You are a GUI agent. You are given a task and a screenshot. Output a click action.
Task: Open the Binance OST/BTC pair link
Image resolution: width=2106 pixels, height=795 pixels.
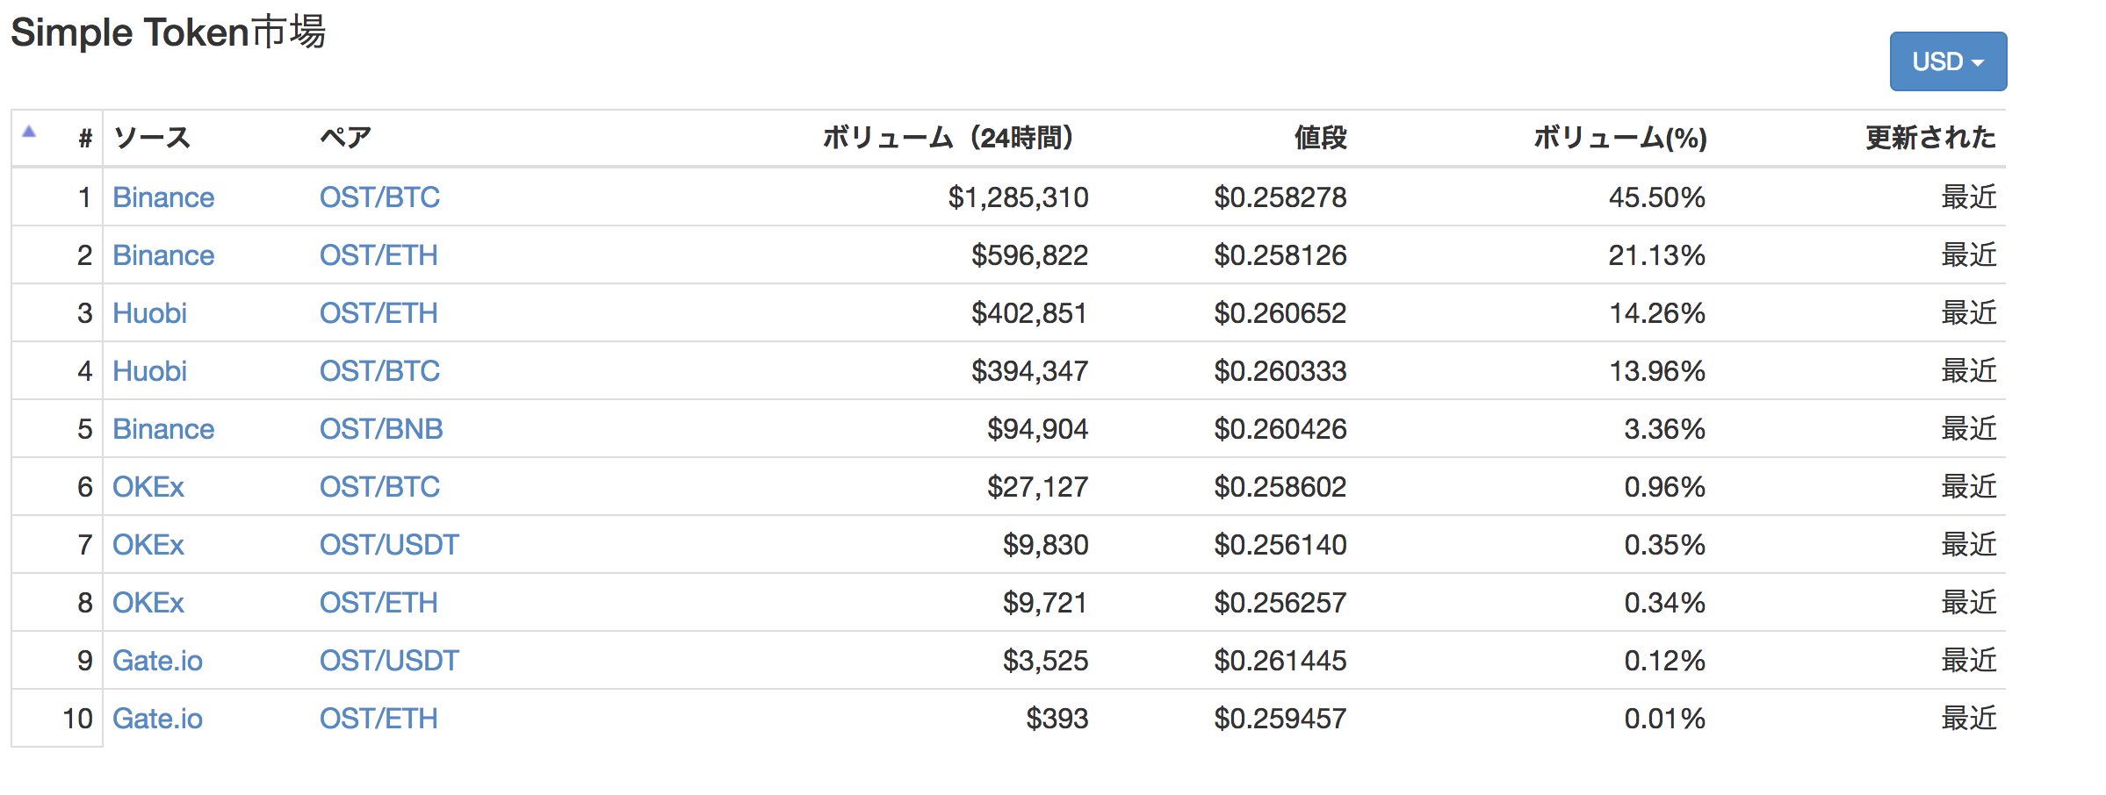click(x=379, y=197)
